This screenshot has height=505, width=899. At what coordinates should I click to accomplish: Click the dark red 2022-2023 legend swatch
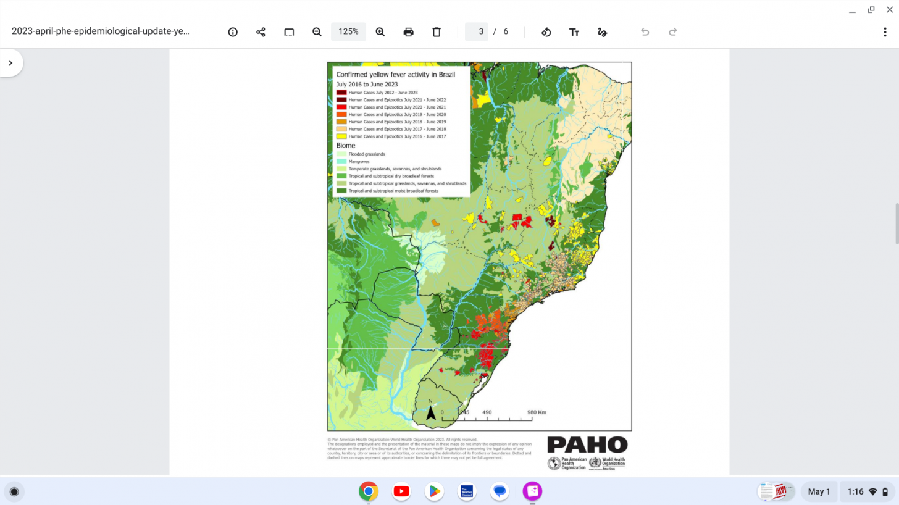[x=341, y=93]
